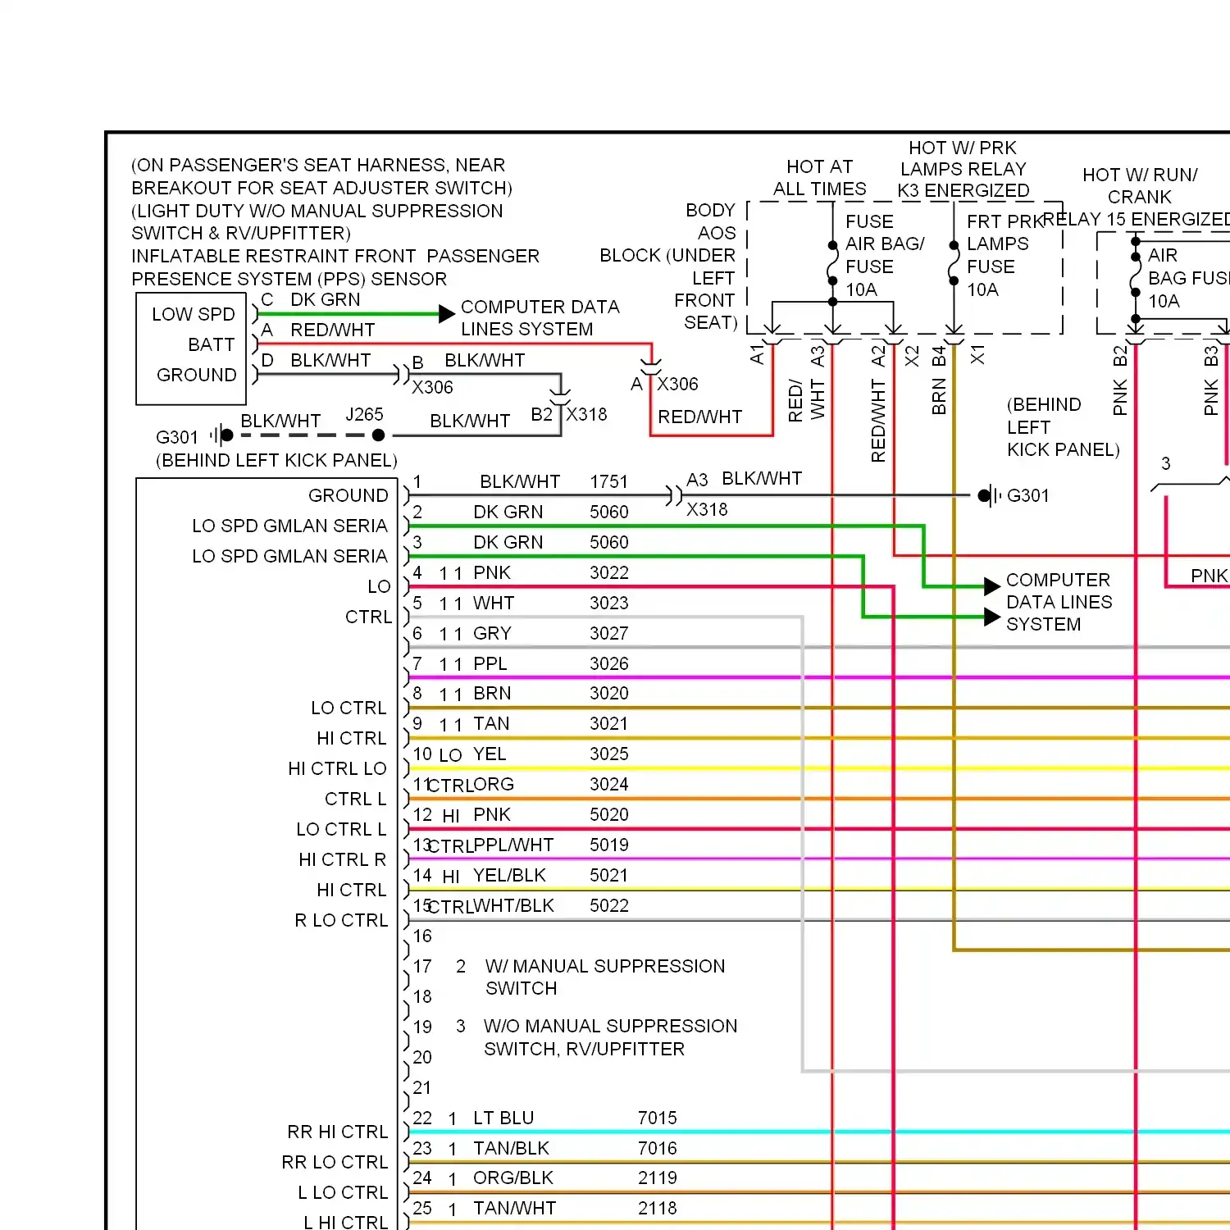The width and height of the screenshot is (1230, 1230).
Task: Select 'BODY AOS BLOCK (UNDER LEFT FRONT SEAT)' text
Action: click(x=668, y=266)
